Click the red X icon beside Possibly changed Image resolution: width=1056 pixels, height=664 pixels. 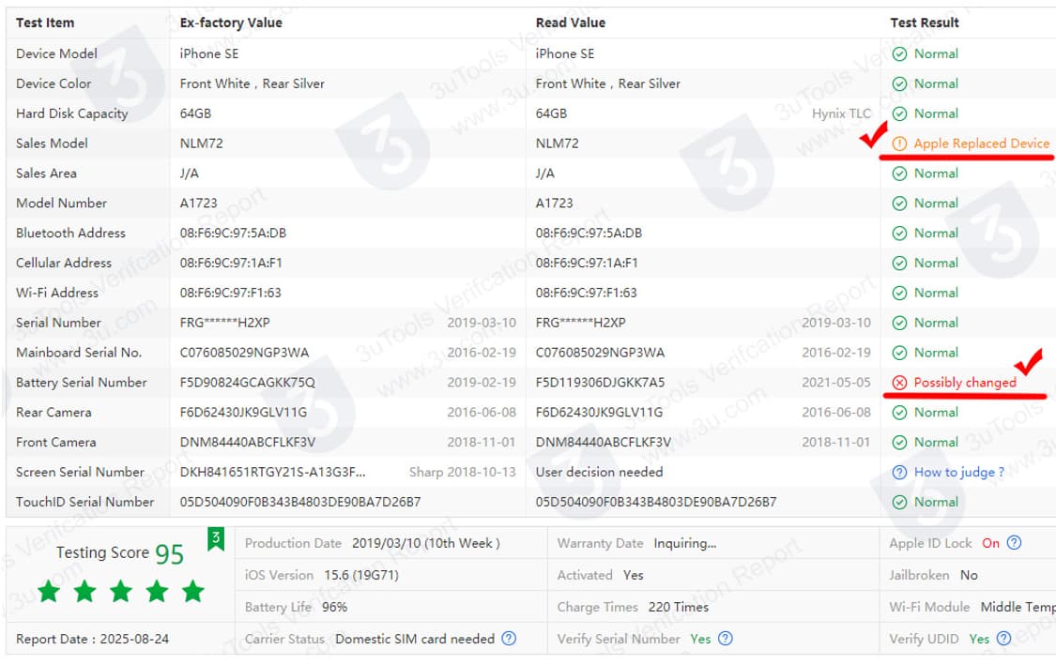(x=899, y=382)
